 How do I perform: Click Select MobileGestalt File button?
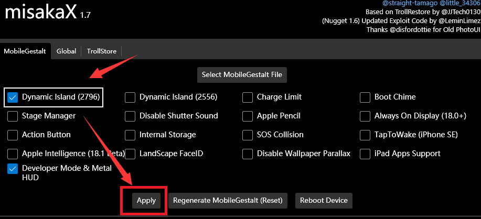click(x=242, y=74)
